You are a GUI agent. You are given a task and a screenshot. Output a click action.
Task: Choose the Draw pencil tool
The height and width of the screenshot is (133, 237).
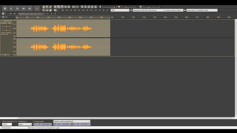(50, 7)
